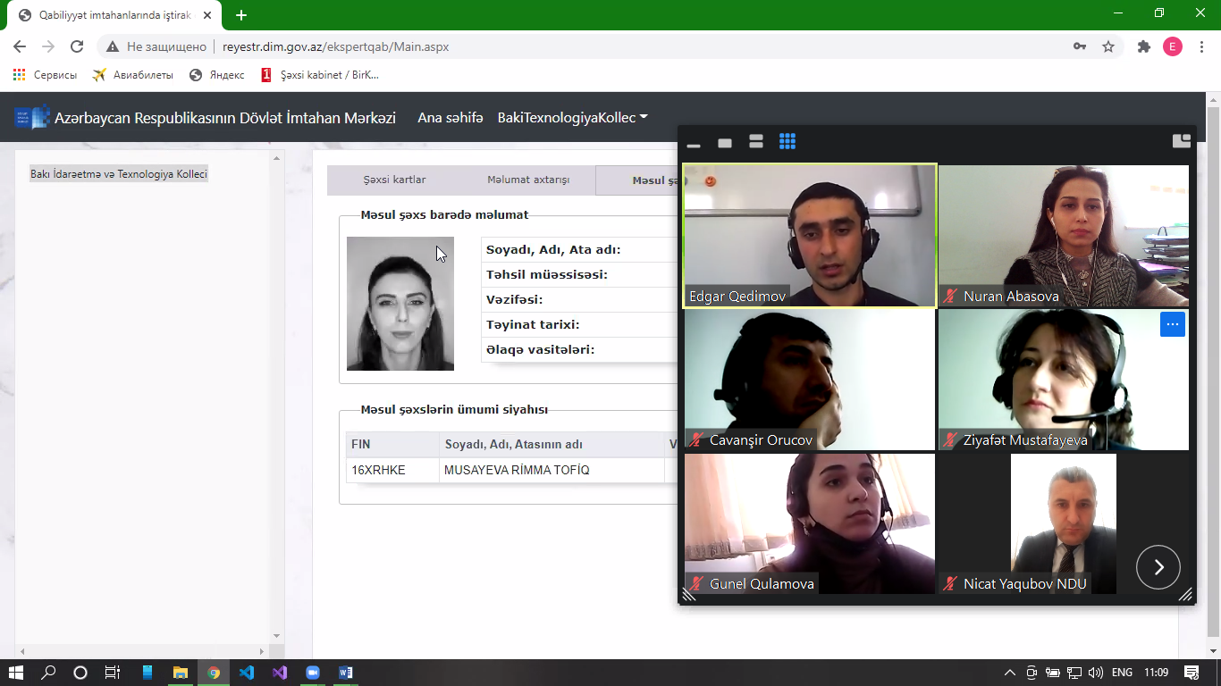This screenshot has width=1221, height=686.
Task: Go back in Chrome browser
Action: (20, 46)
